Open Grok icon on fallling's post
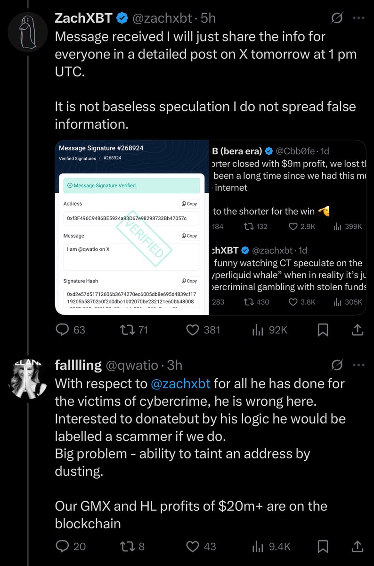Screen dimensions: 374x566 click(x=337, y=365)
